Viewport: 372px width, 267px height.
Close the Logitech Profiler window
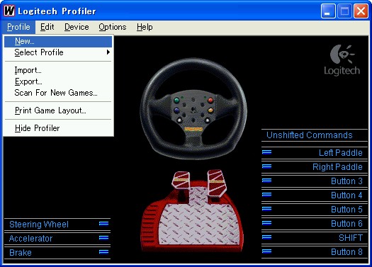361,11
